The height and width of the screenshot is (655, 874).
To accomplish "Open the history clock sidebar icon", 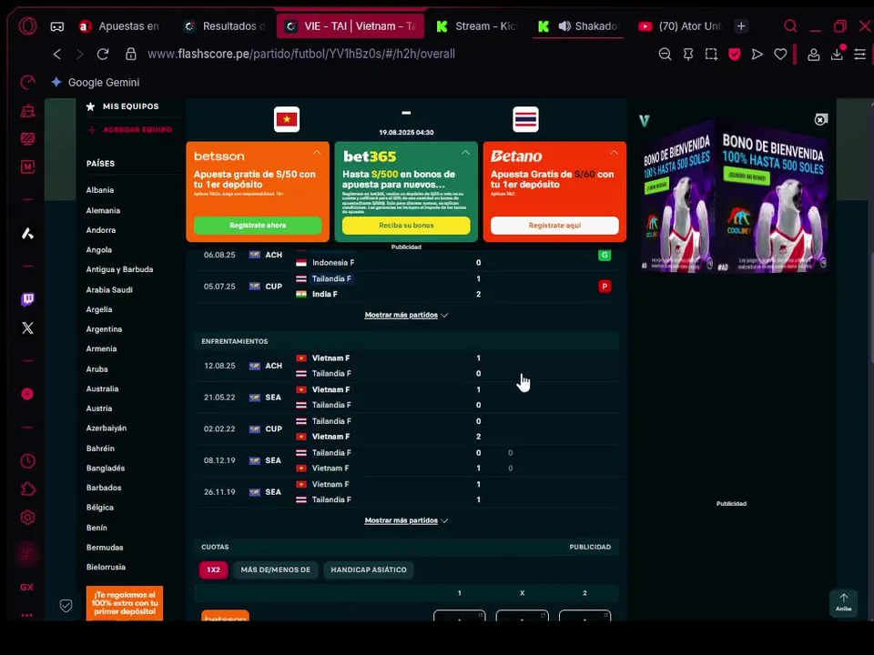I will (x=27, y=461).
